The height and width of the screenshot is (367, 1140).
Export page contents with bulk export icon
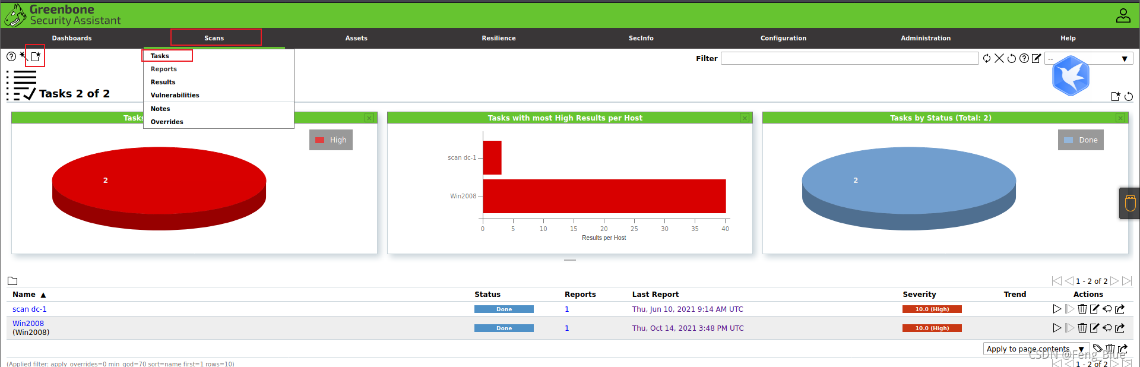click(1122, 349)
